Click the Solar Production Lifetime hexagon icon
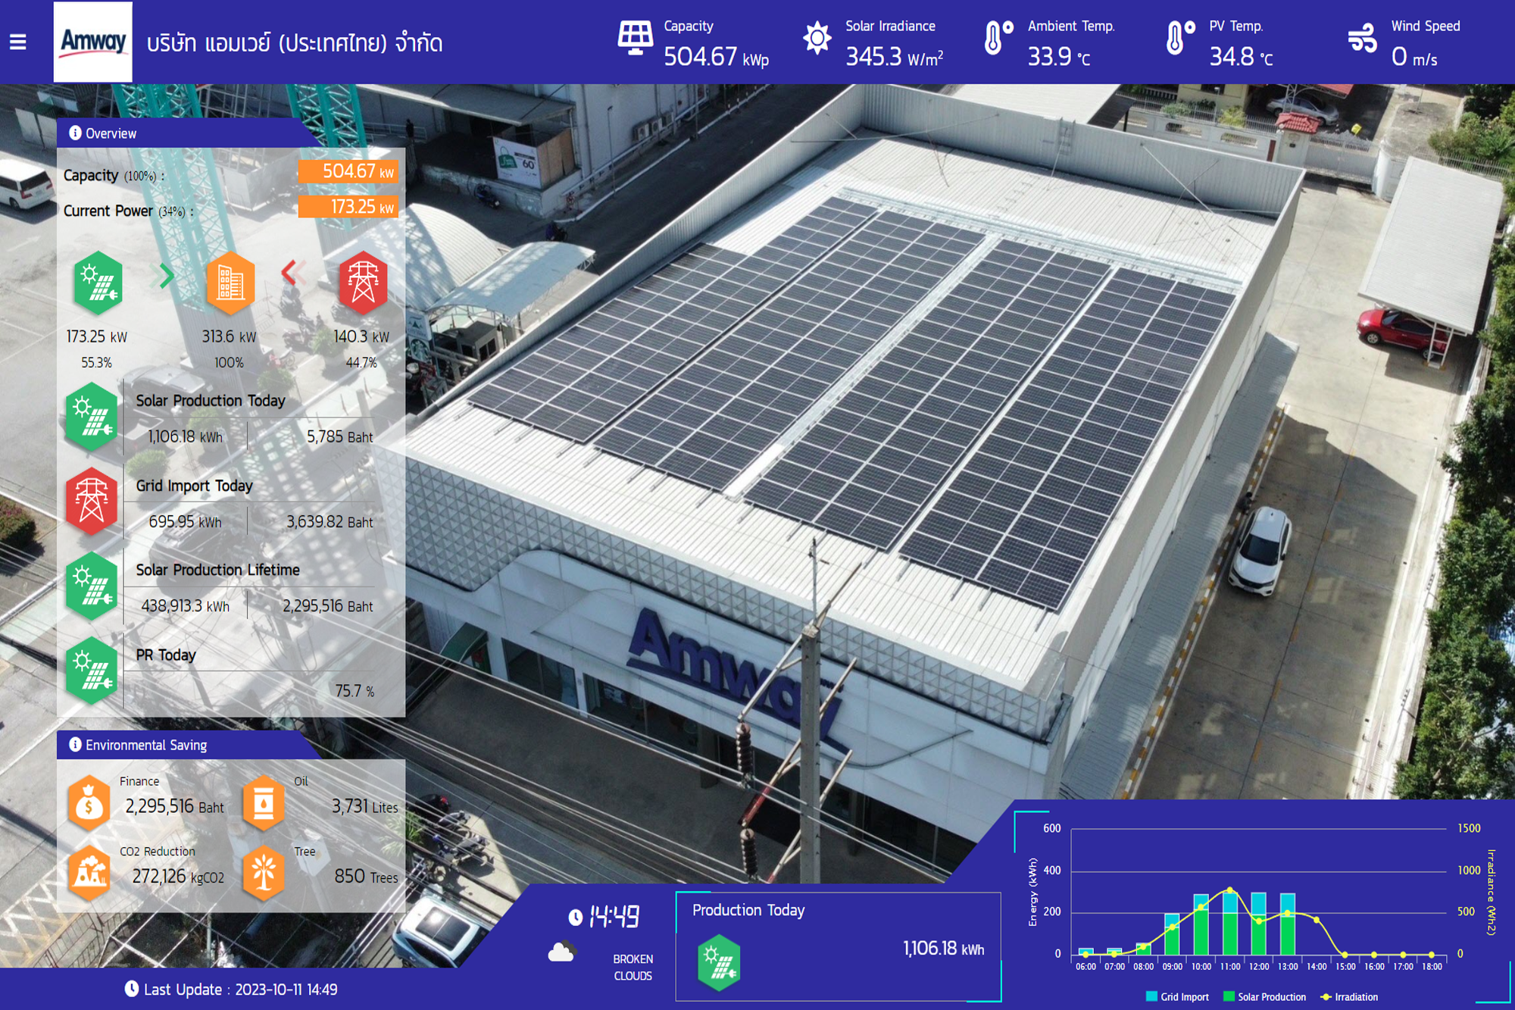Screen dimensions: 1515x1010 click(91, 586)
